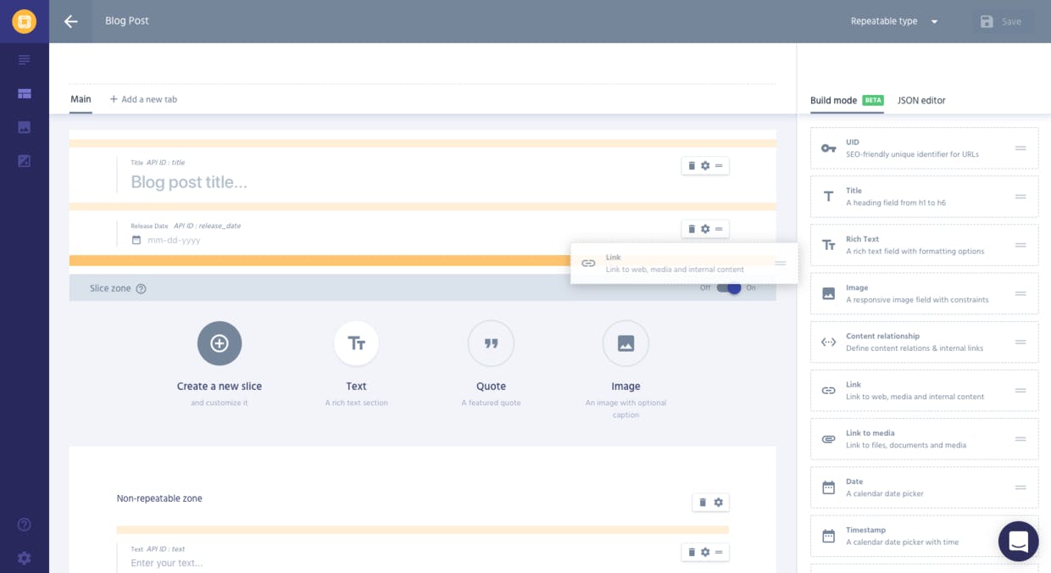Select the Content relationship field type card
The height and width of the screenshot is (573, 1051).
pos(924,342)
